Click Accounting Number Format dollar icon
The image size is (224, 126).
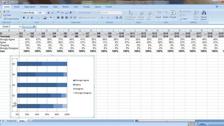pyautogui.click(x=102, y=17)
